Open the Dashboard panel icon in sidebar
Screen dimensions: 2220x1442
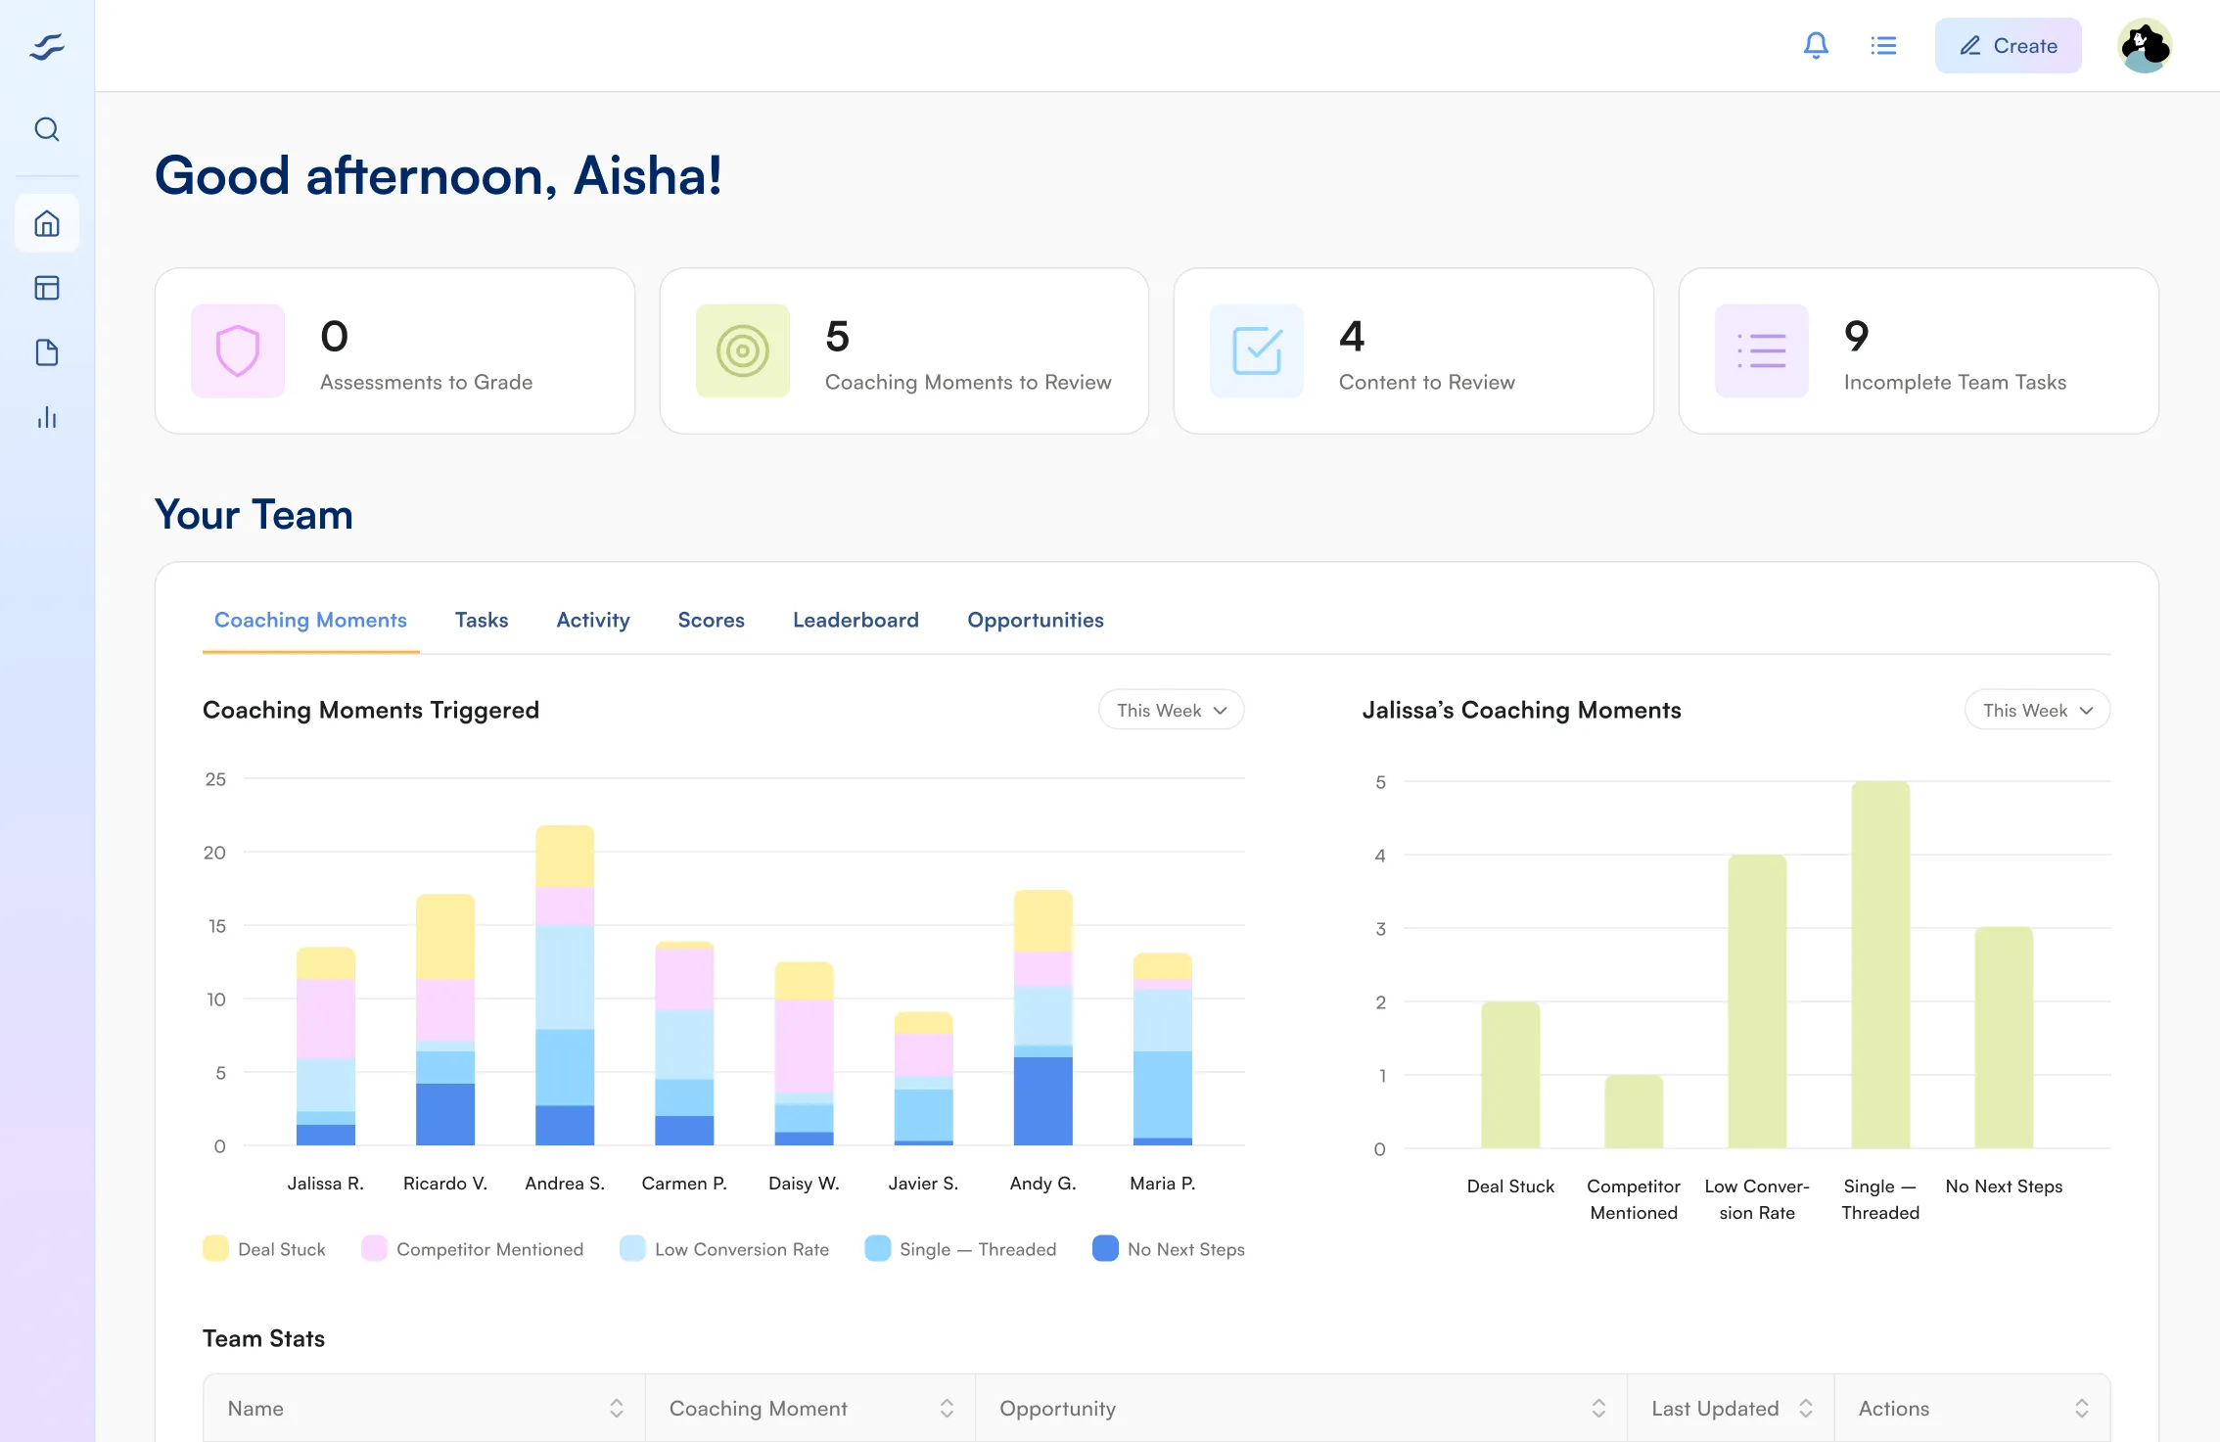(46, 287)
